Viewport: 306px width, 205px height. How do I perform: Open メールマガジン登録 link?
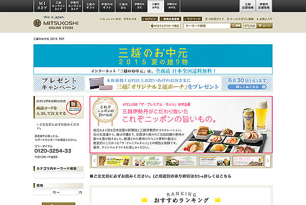240,19
